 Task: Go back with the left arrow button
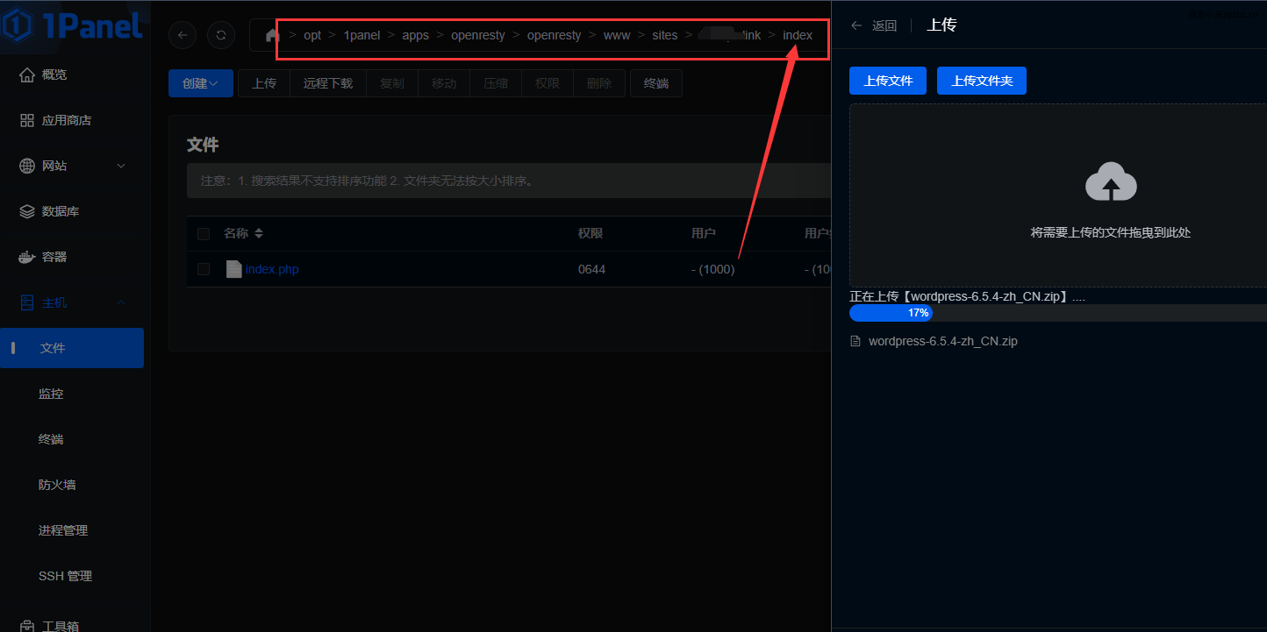(x=183, y=35)
